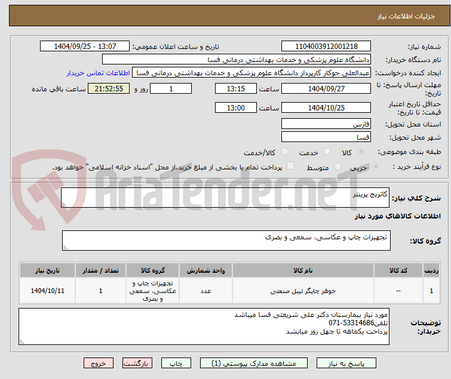Select the خدمت radio button
Viewport: 451px width, 379px height.
tap(327, 152)
